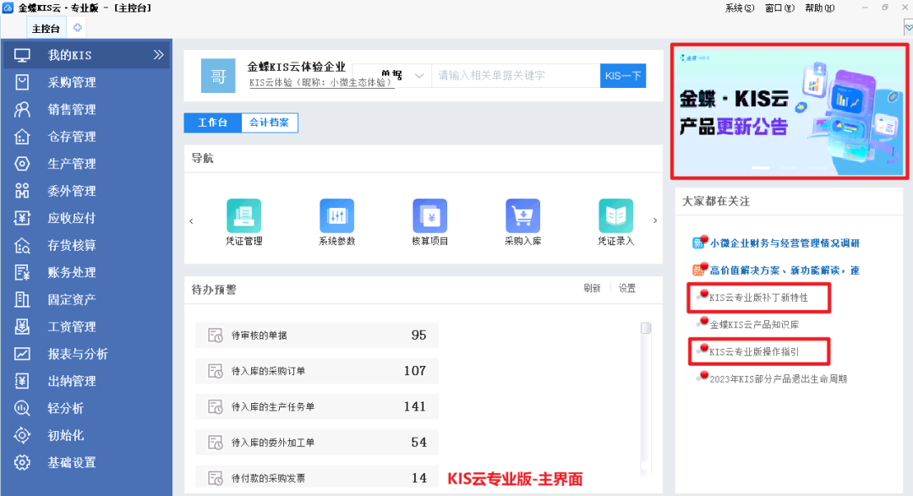Select 初始化 sidebar icon
913x496 pixels.
22,435
